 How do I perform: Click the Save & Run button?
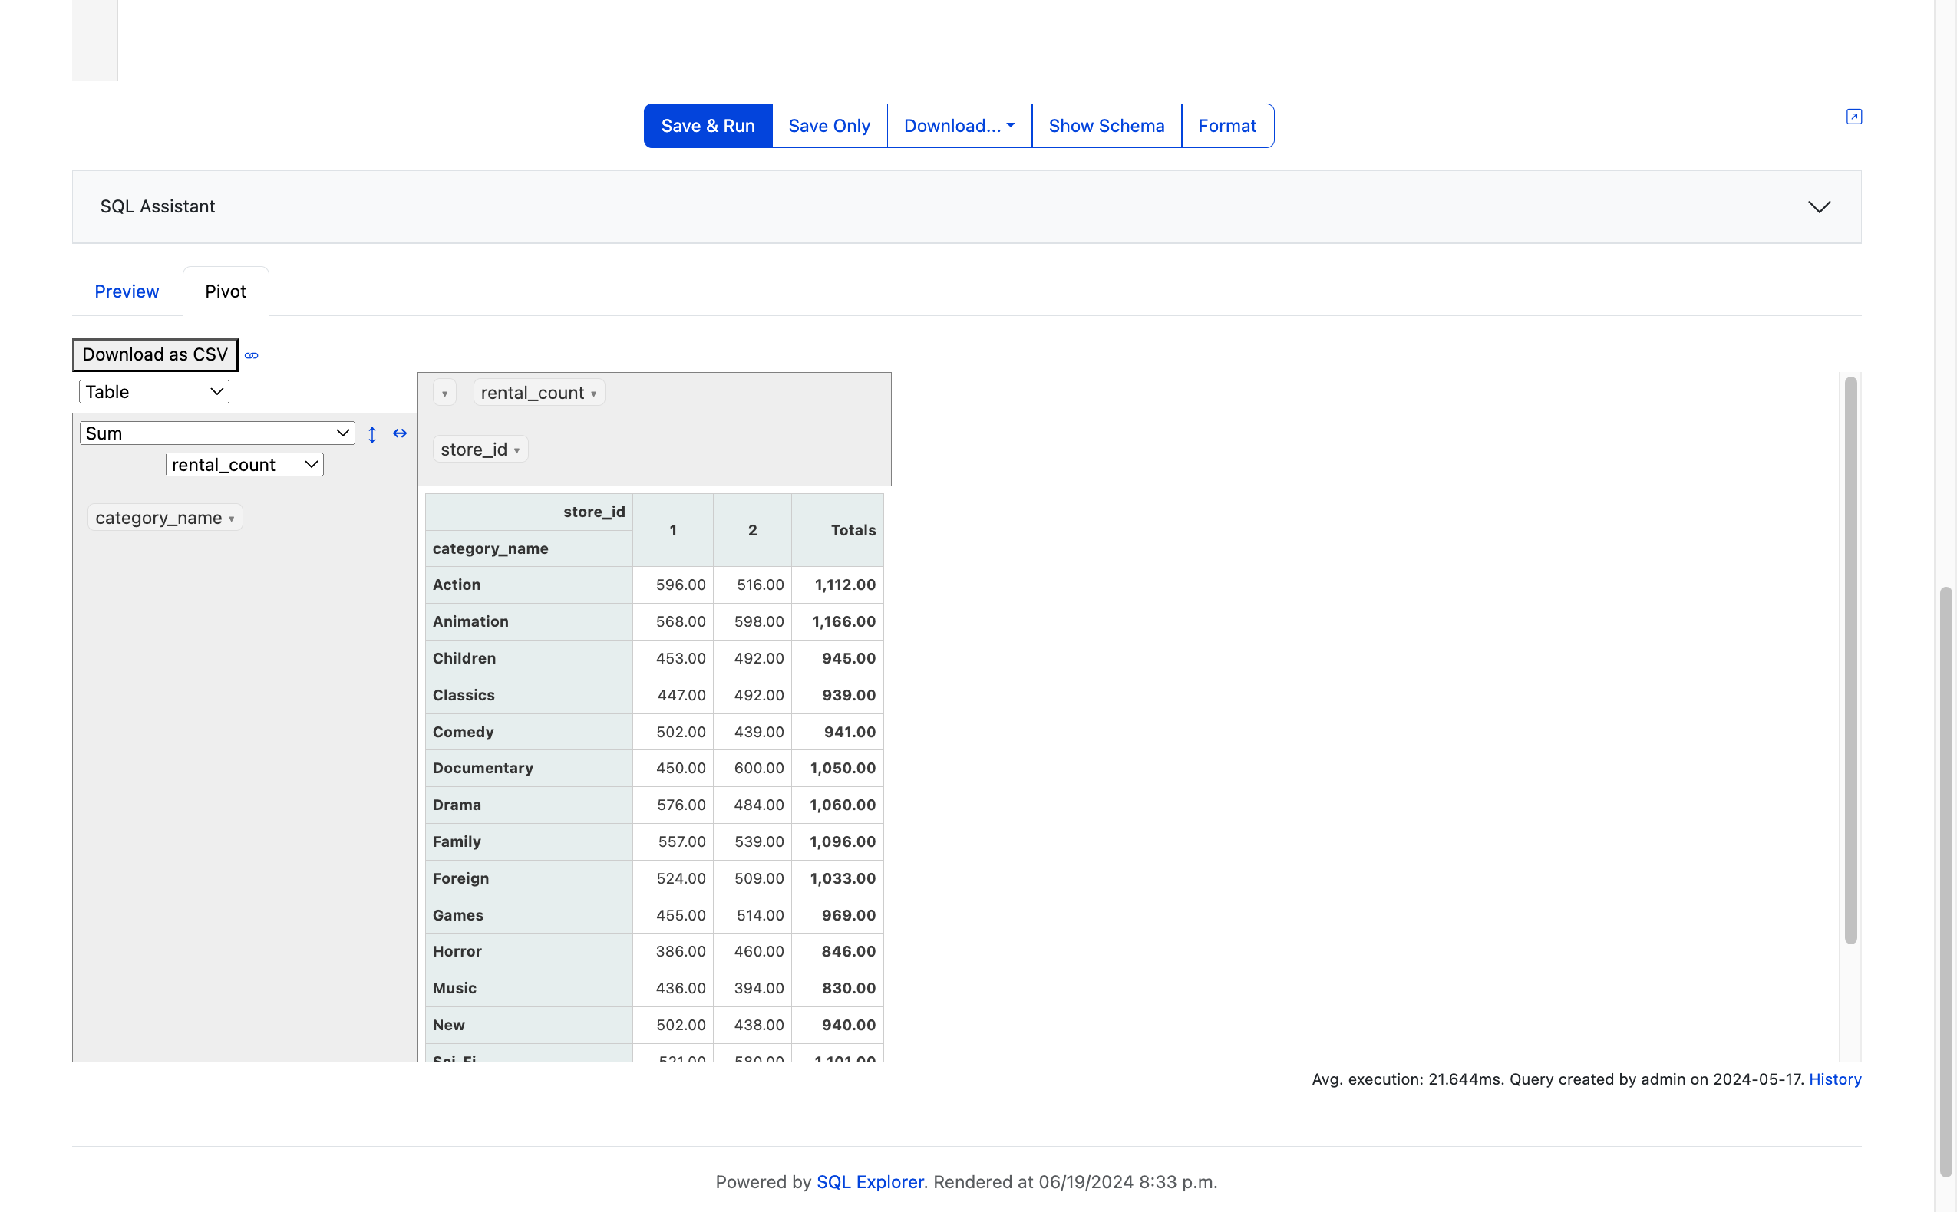click(x=708, y=124)
